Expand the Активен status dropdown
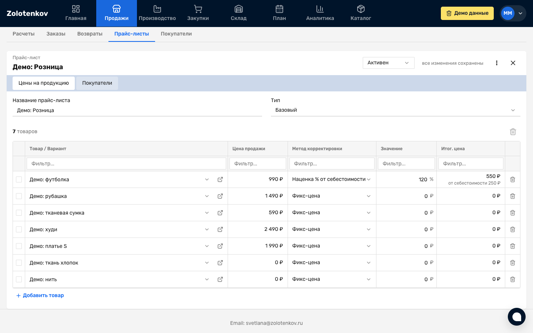Image resolution: width=533 pixels, height=333 pixels. pos(388,63)
